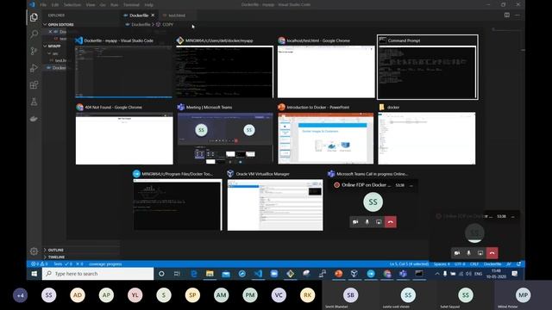Change encoding via UTF-8 status item

click(460, 264)
